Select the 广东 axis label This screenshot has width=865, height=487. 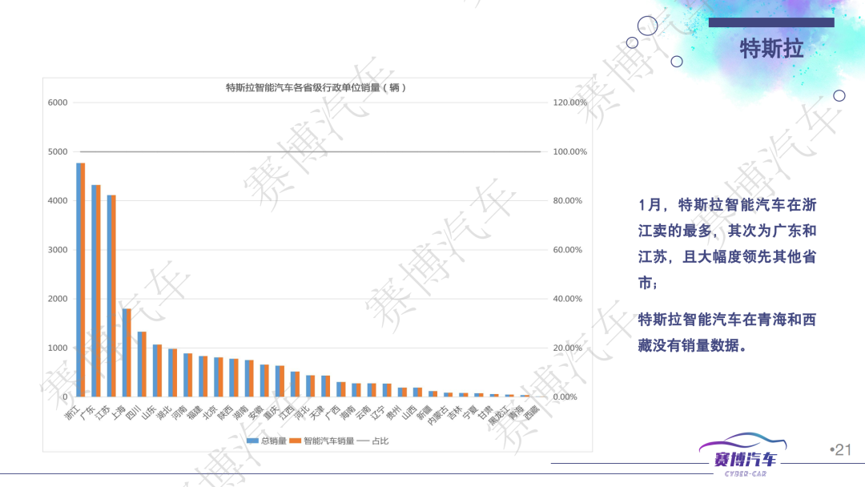click(88, 413)
